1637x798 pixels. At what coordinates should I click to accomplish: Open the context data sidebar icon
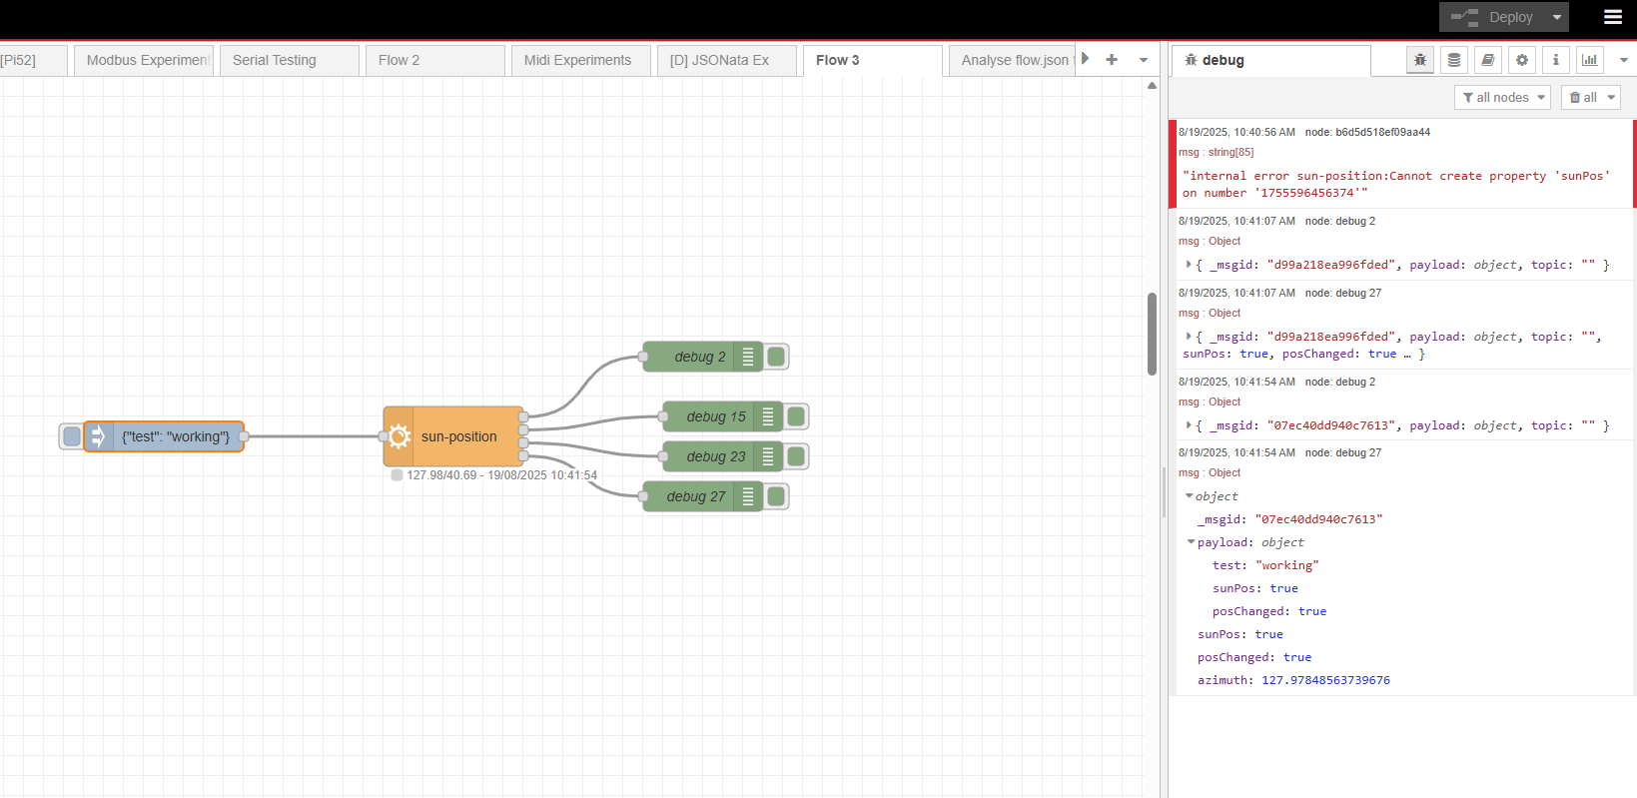[1453, 60]
